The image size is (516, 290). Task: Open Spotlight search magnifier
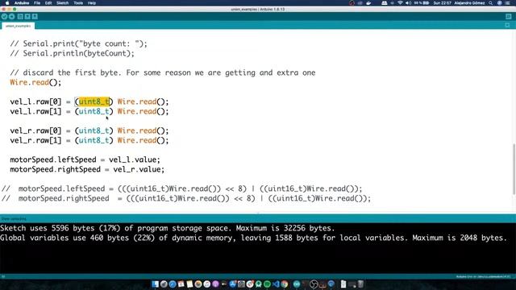click(491, 3)
